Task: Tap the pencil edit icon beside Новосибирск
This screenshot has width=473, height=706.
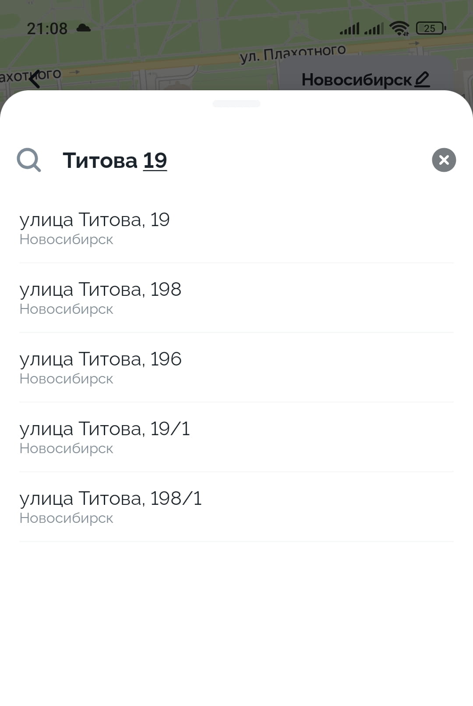Action: tap(422, 79)
